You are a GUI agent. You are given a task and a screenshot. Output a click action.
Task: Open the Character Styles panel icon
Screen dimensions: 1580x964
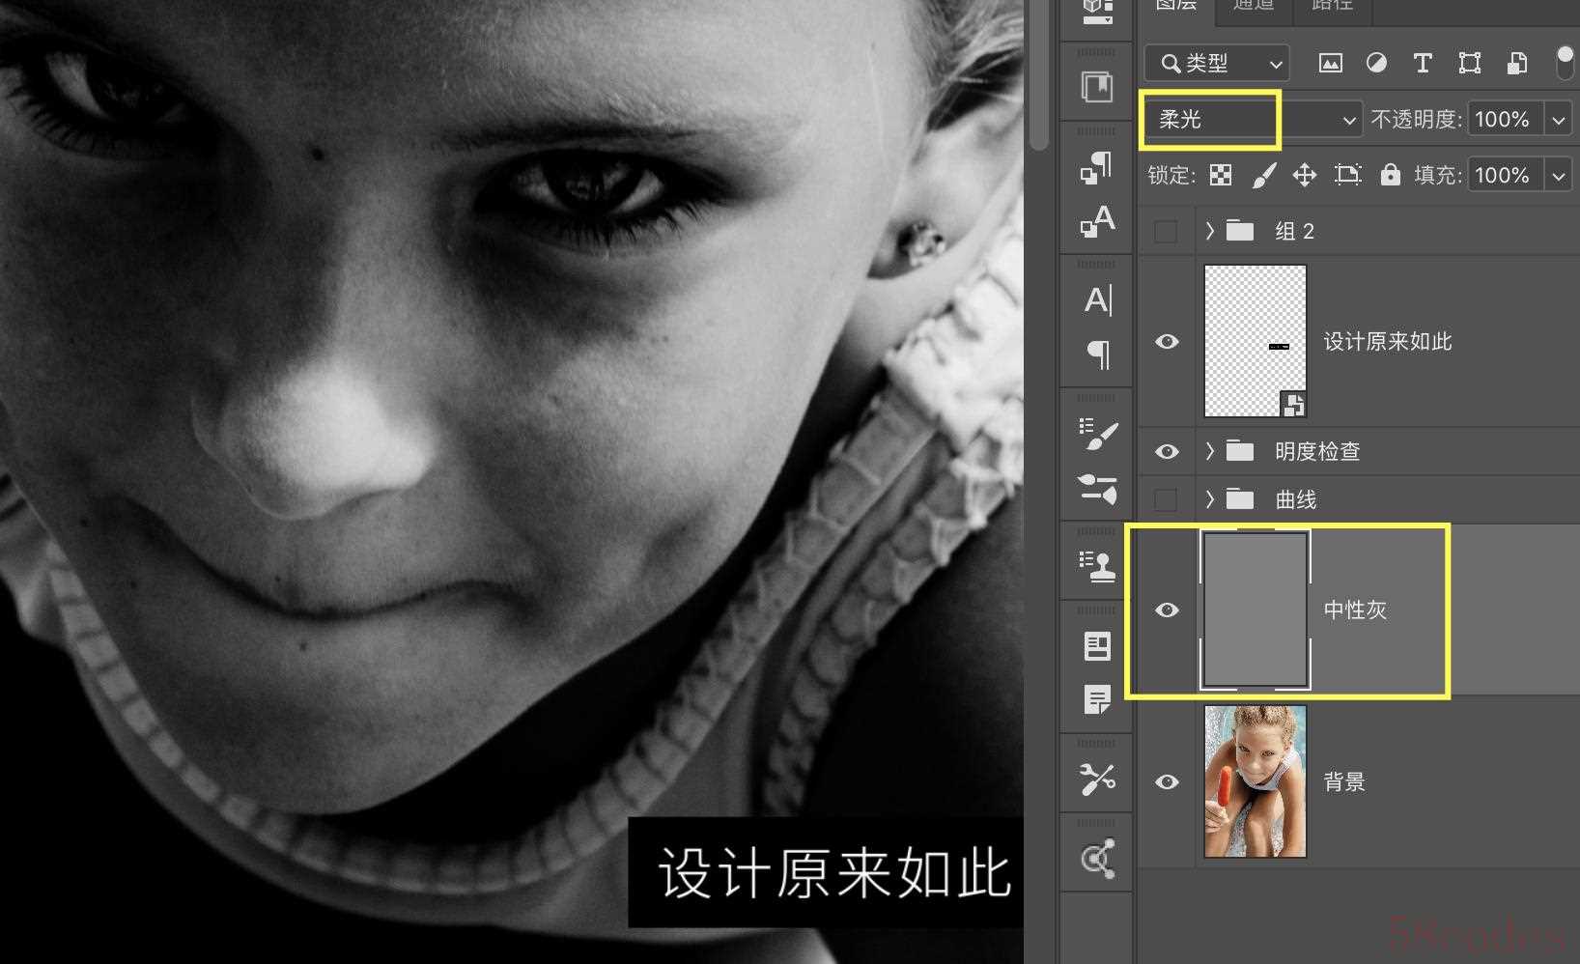click(x=1096, y=220)
